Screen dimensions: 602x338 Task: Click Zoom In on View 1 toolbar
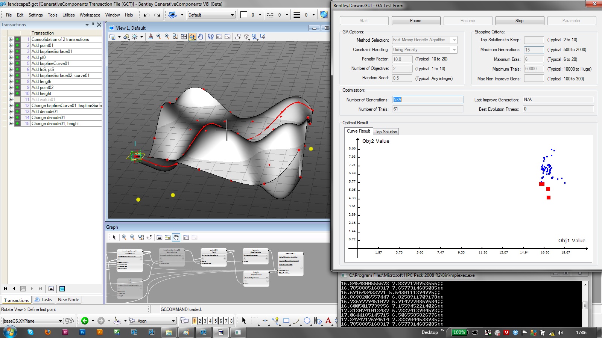point(158,36)
